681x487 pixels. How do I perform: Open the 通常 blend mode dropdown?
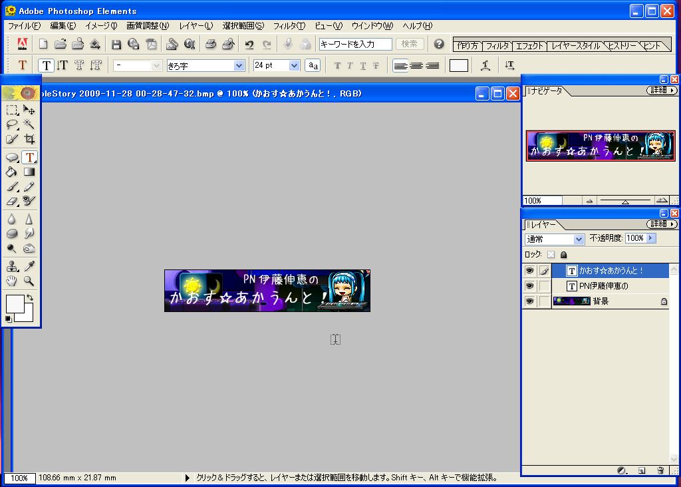(578, 240)
